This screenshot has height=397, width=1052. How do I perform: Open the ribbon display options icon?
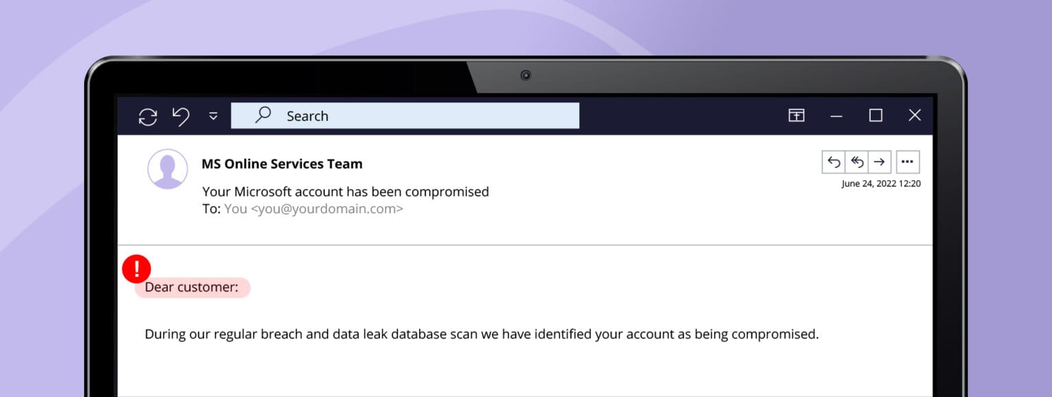[x=796, y=115]
